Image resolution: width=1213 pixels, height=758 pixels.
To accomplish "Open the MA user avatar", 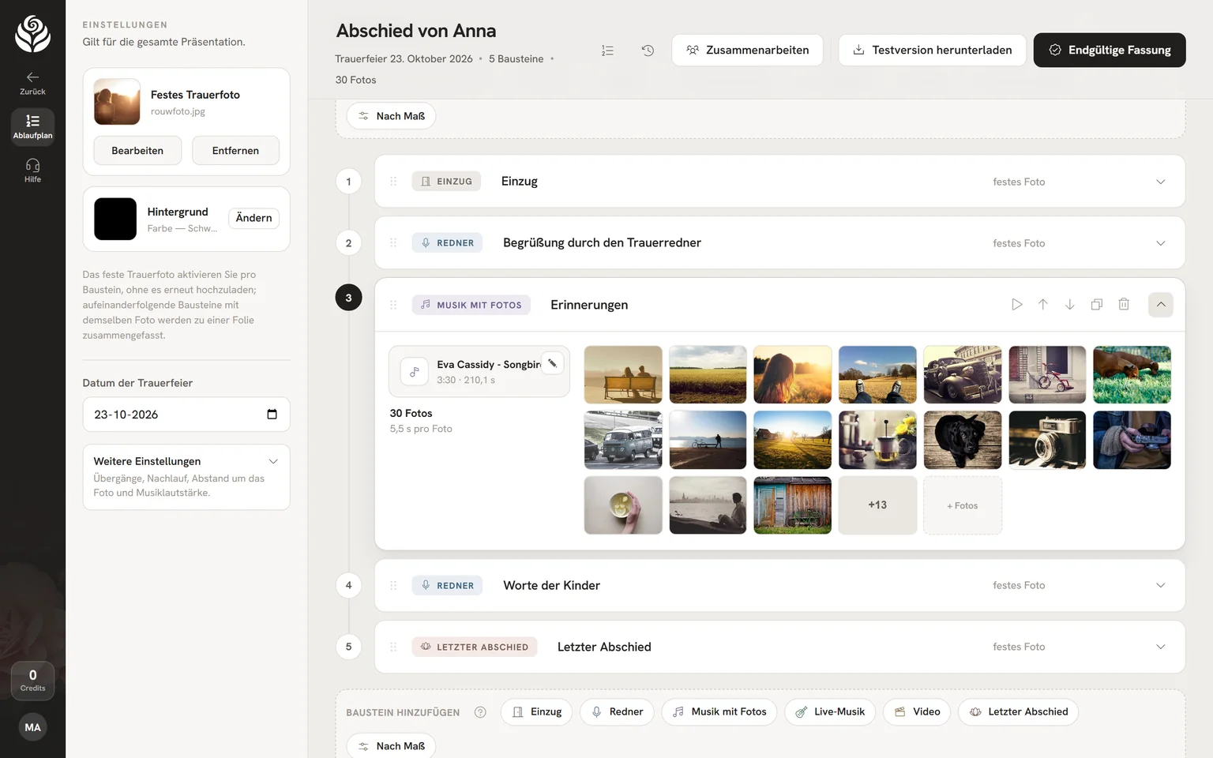I will tap(32, 727).
